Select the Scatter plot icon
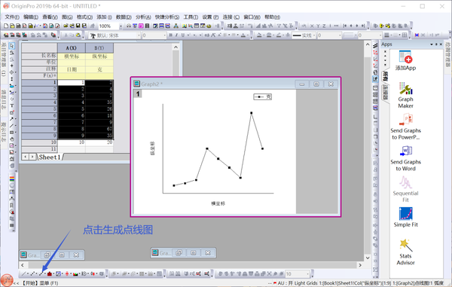Image resolution: width=452 pixels, height=287 pixels. click(x=32, y=273)
